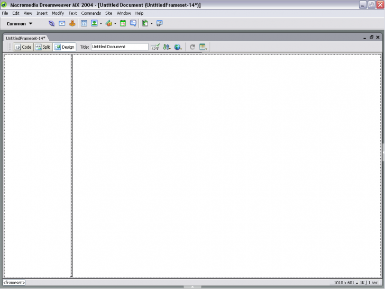385x289 pixels.
Task: Click the Refresh Design View icon
Action: tap(192, 47)
